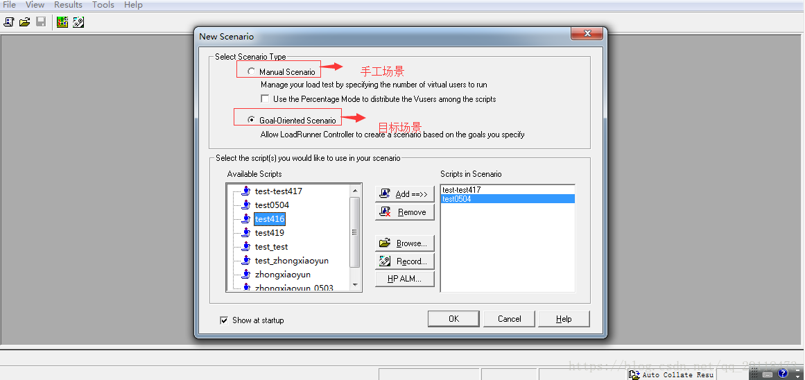
Task: Click the Add ==>> button
Action: (x=404, y=193)
